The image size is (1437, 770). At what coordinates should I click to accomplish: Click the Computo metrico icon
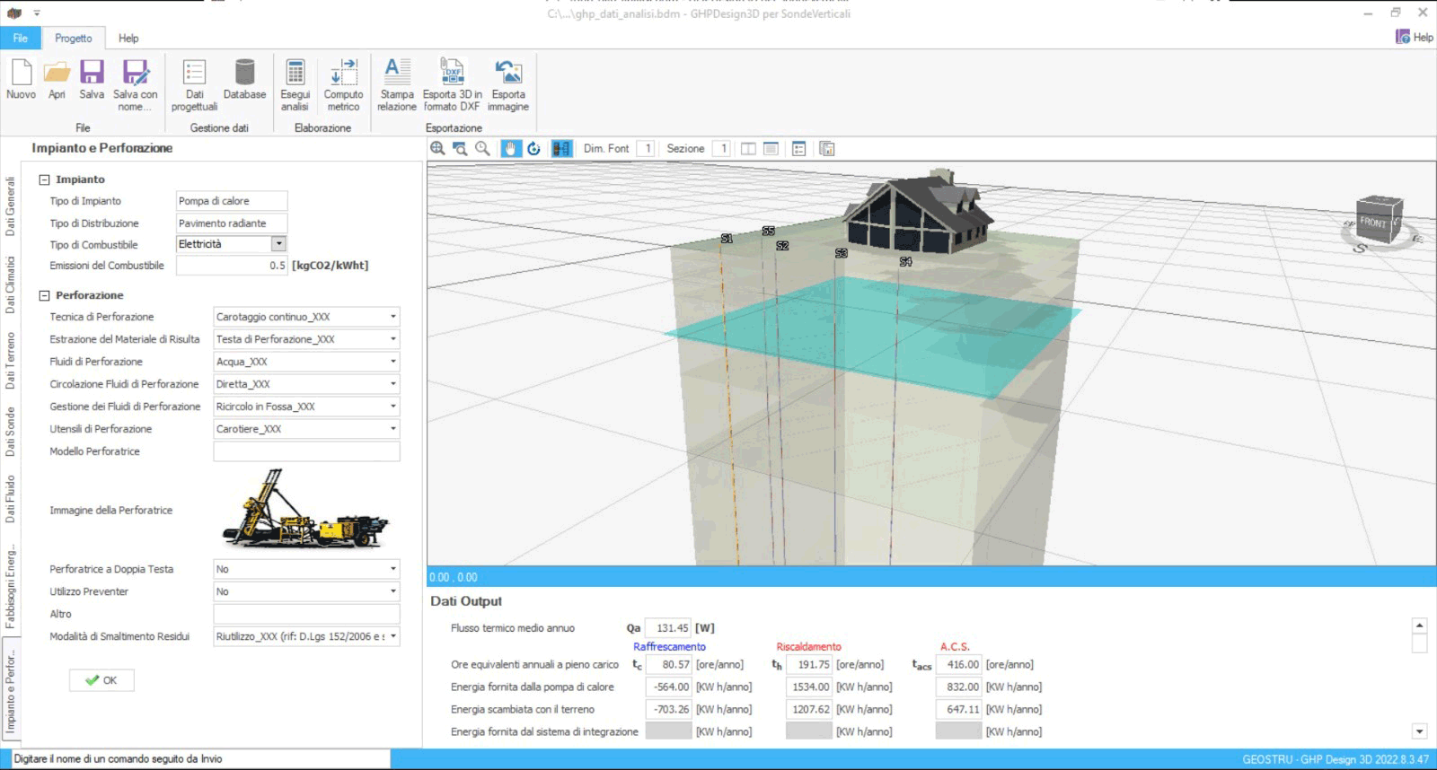pos(343,74)
